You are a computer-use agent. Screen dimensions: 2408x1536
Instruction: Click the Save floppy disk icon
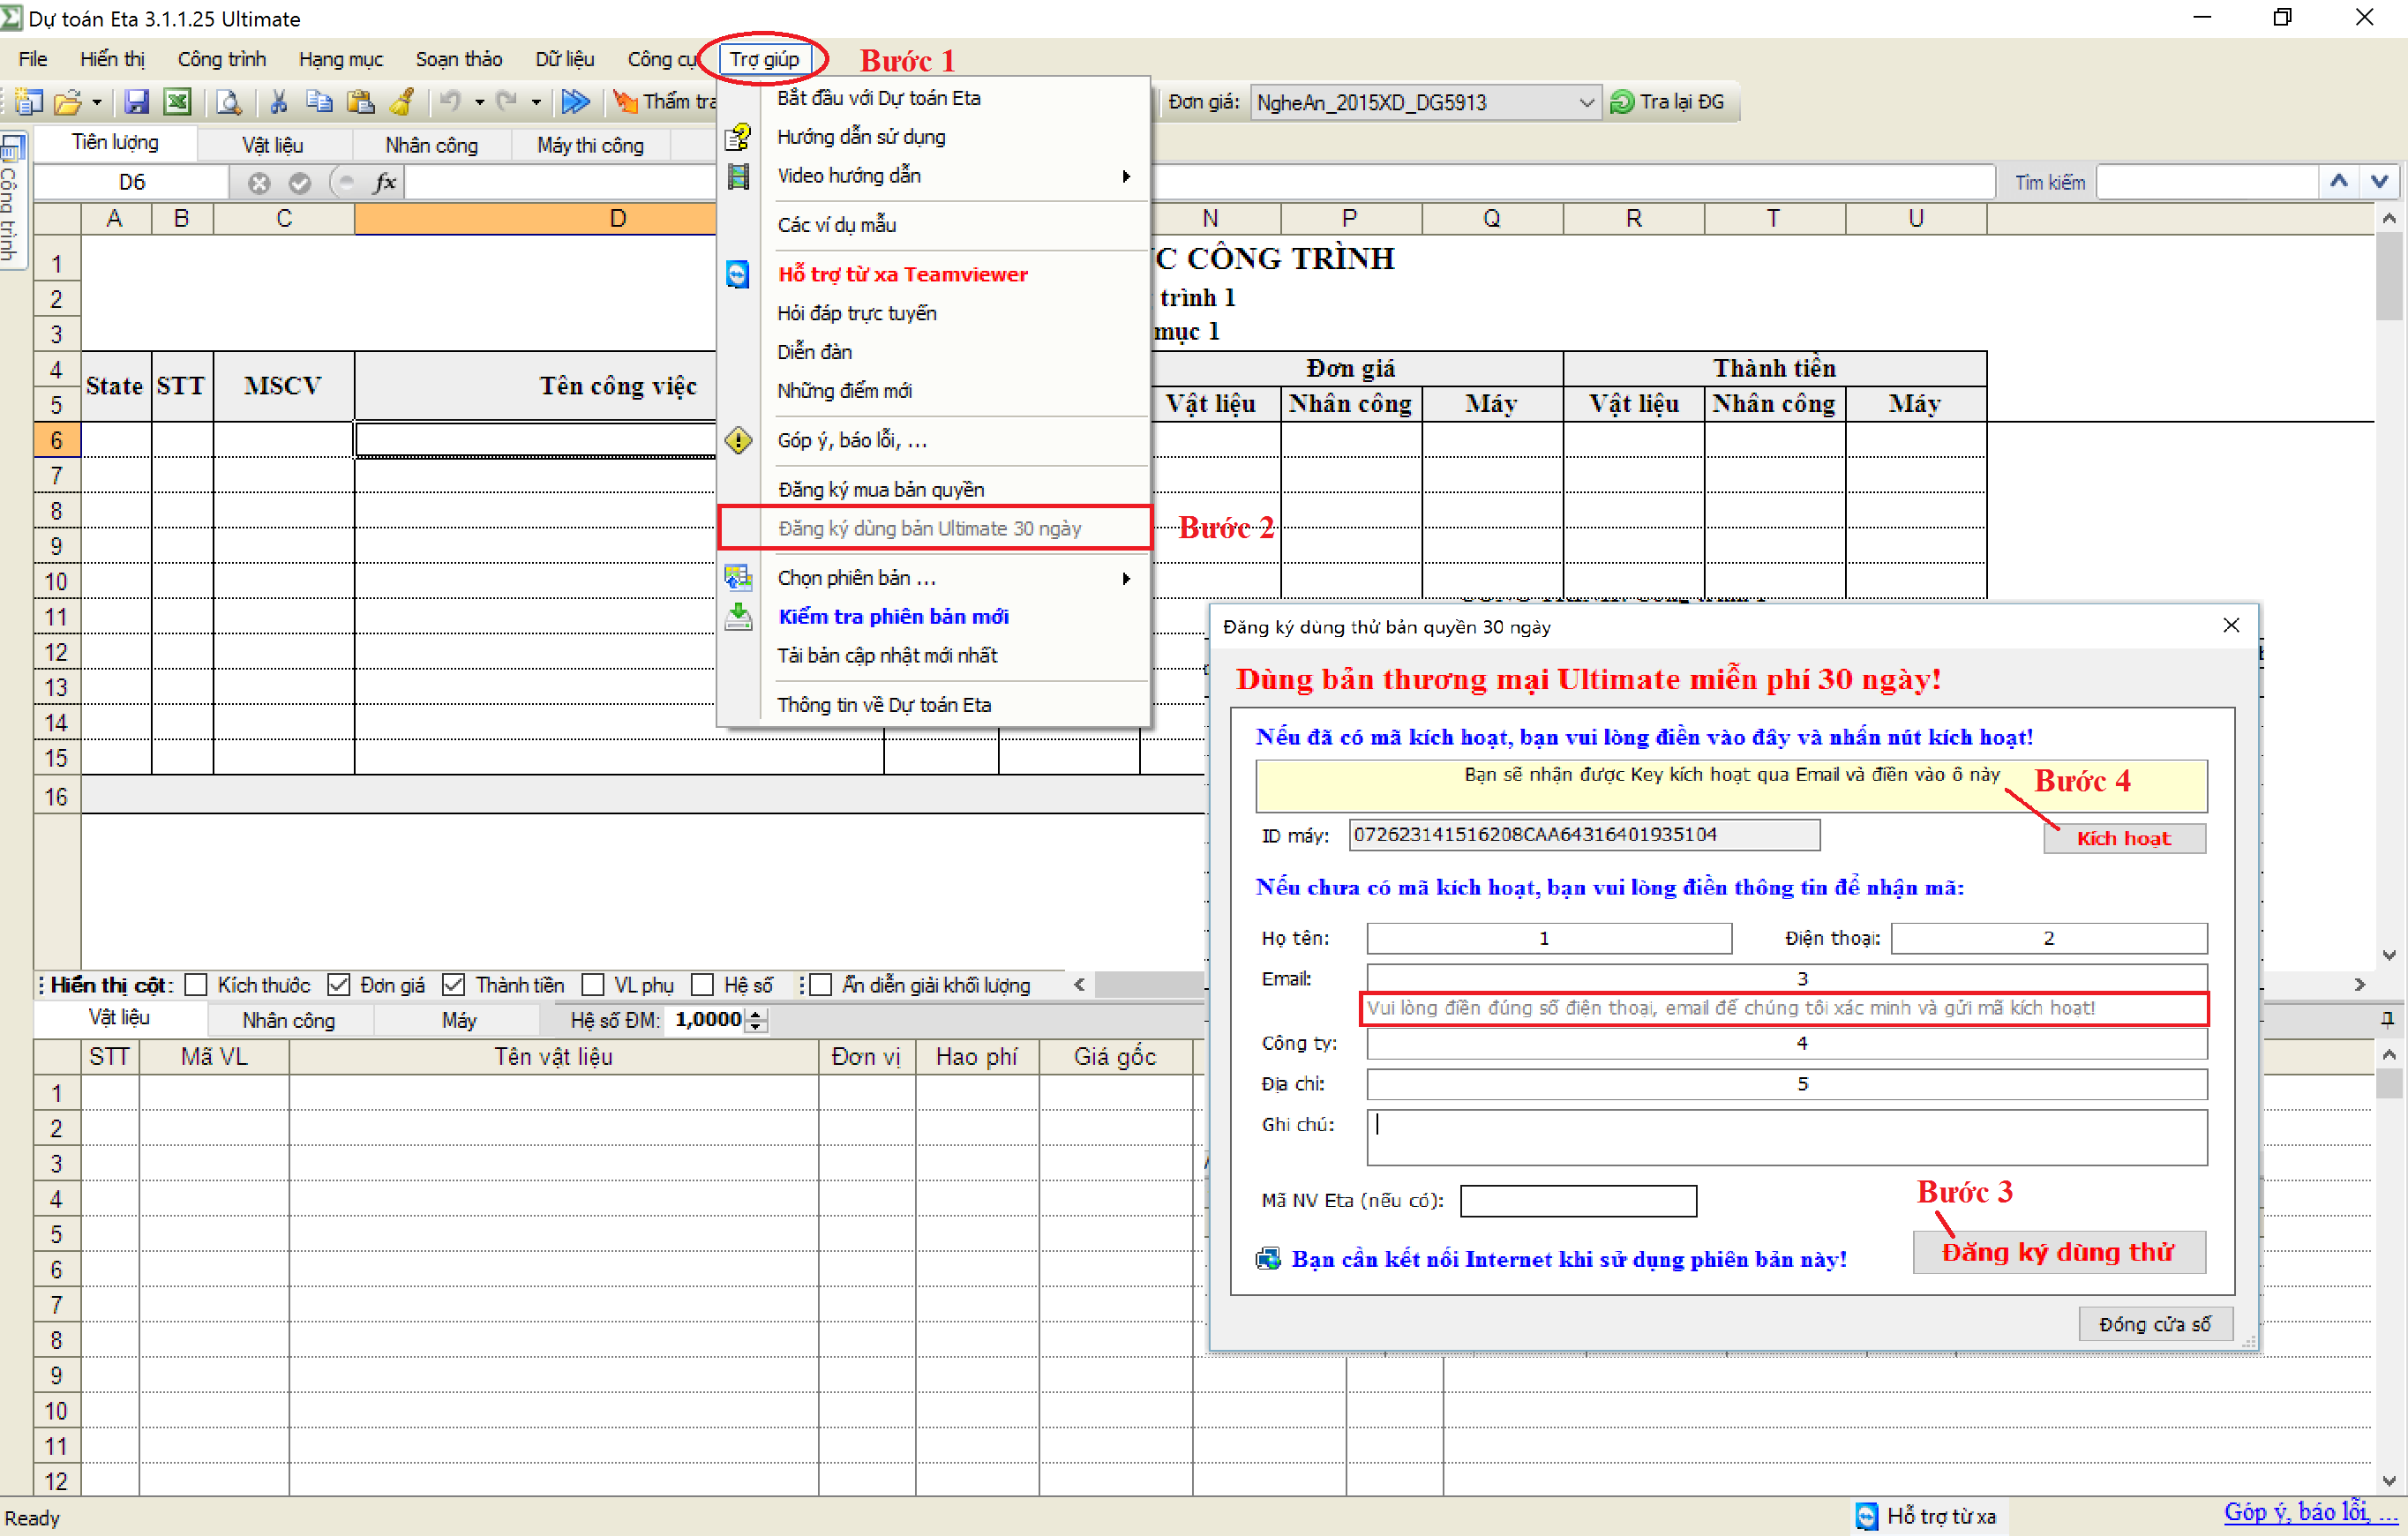click(137, 101)
